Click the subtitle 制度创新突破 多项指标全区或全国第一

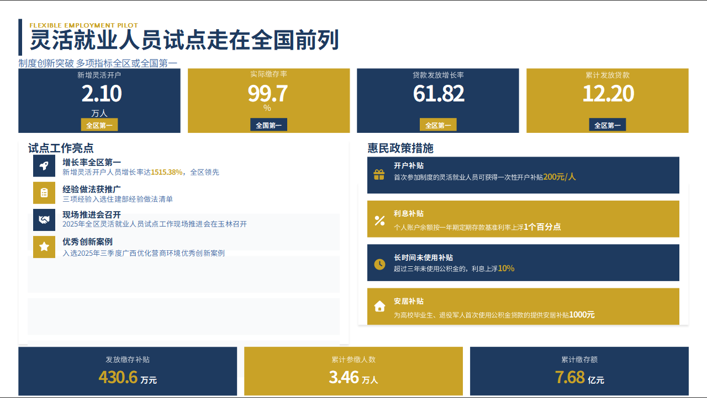pyautogui.click(x=98, y=63)
